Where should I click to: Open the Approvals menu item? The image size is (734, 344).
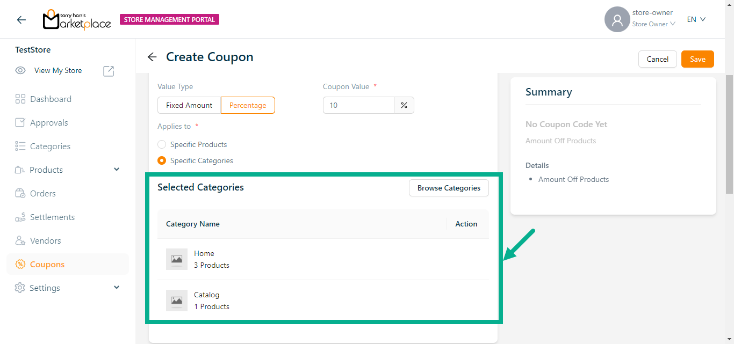pyautogui.click(x=49, y=122)
